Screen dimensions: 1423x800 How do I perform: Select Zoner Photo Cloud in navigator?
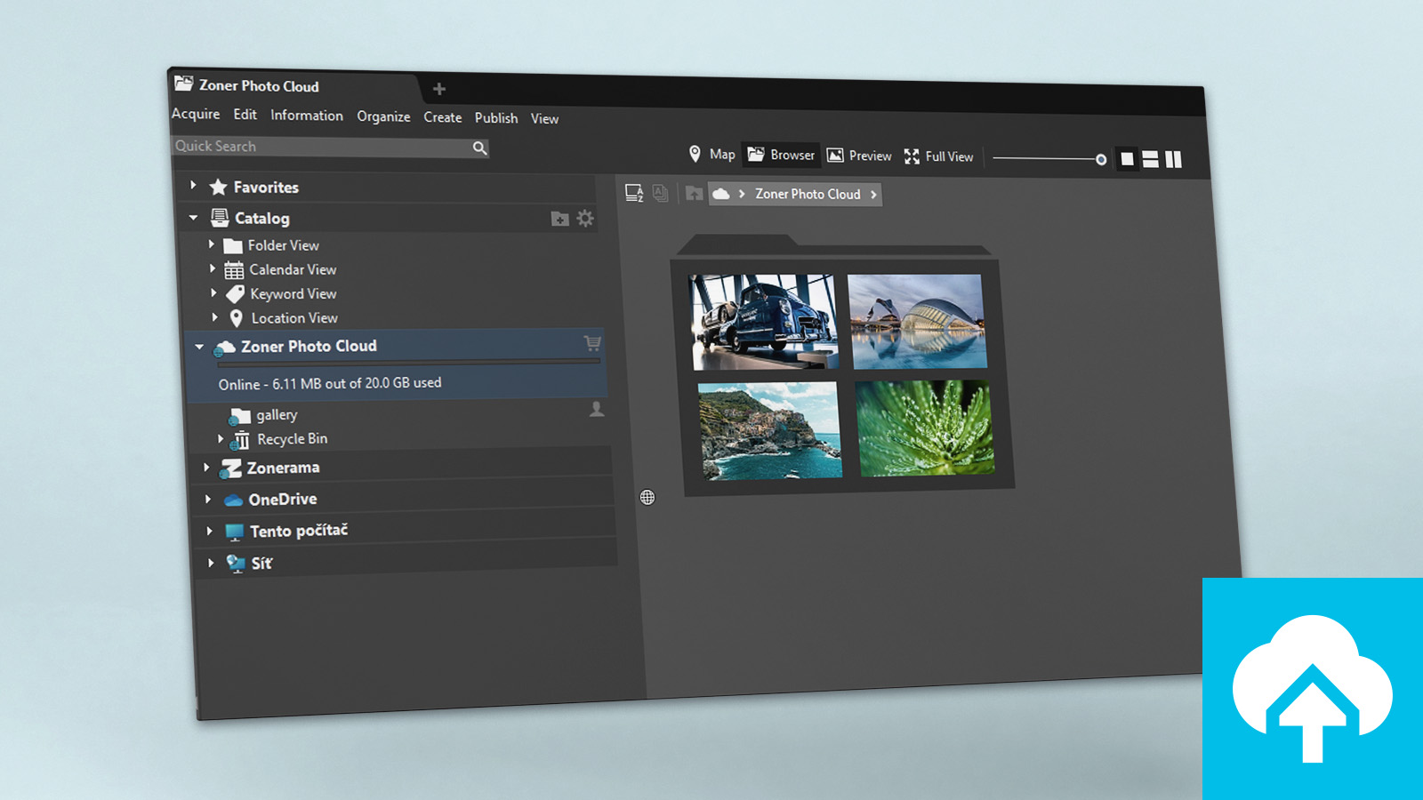[309, 346]
